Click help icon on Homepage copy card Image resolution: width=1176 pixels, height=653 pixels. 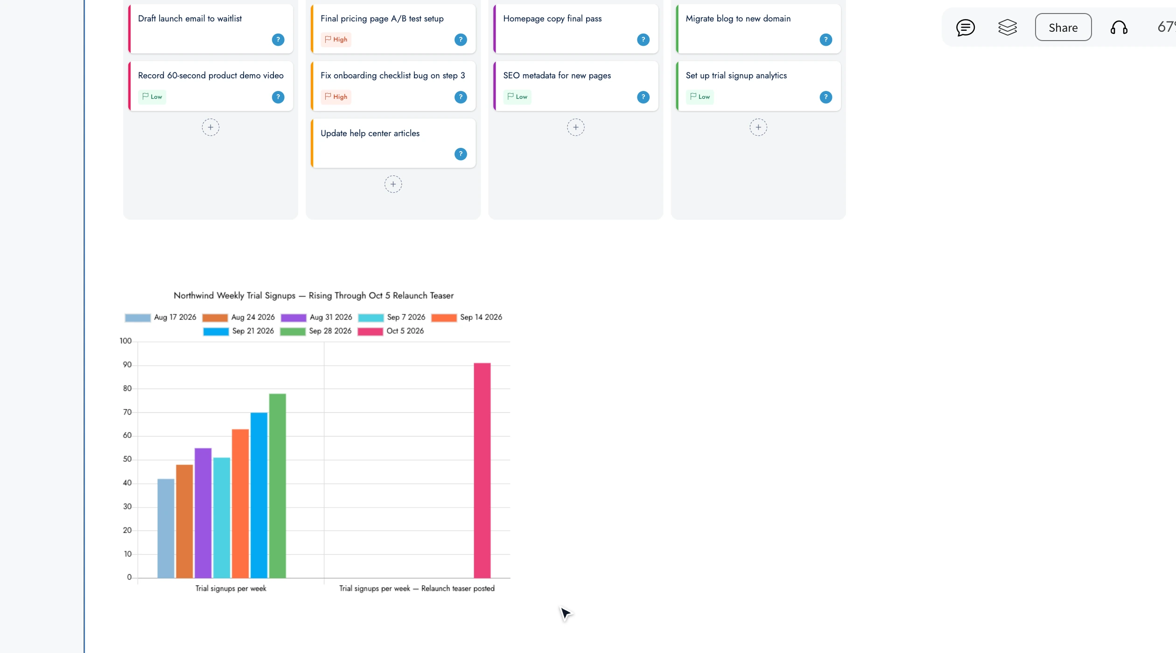click(643, 40)
